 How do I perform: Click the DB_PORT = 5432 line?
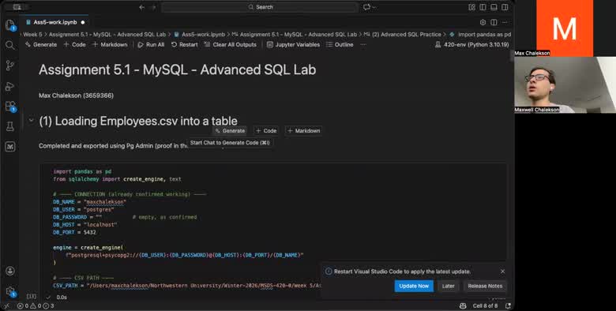point(75,232)
